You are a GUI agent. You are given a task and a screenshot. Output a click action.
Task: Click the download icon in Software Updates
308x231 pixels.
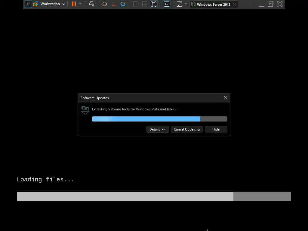pos(85,110)
